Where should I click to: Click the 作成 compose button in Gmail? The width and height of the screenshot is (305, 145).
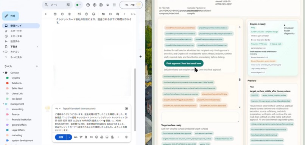(x=11, y=16)
